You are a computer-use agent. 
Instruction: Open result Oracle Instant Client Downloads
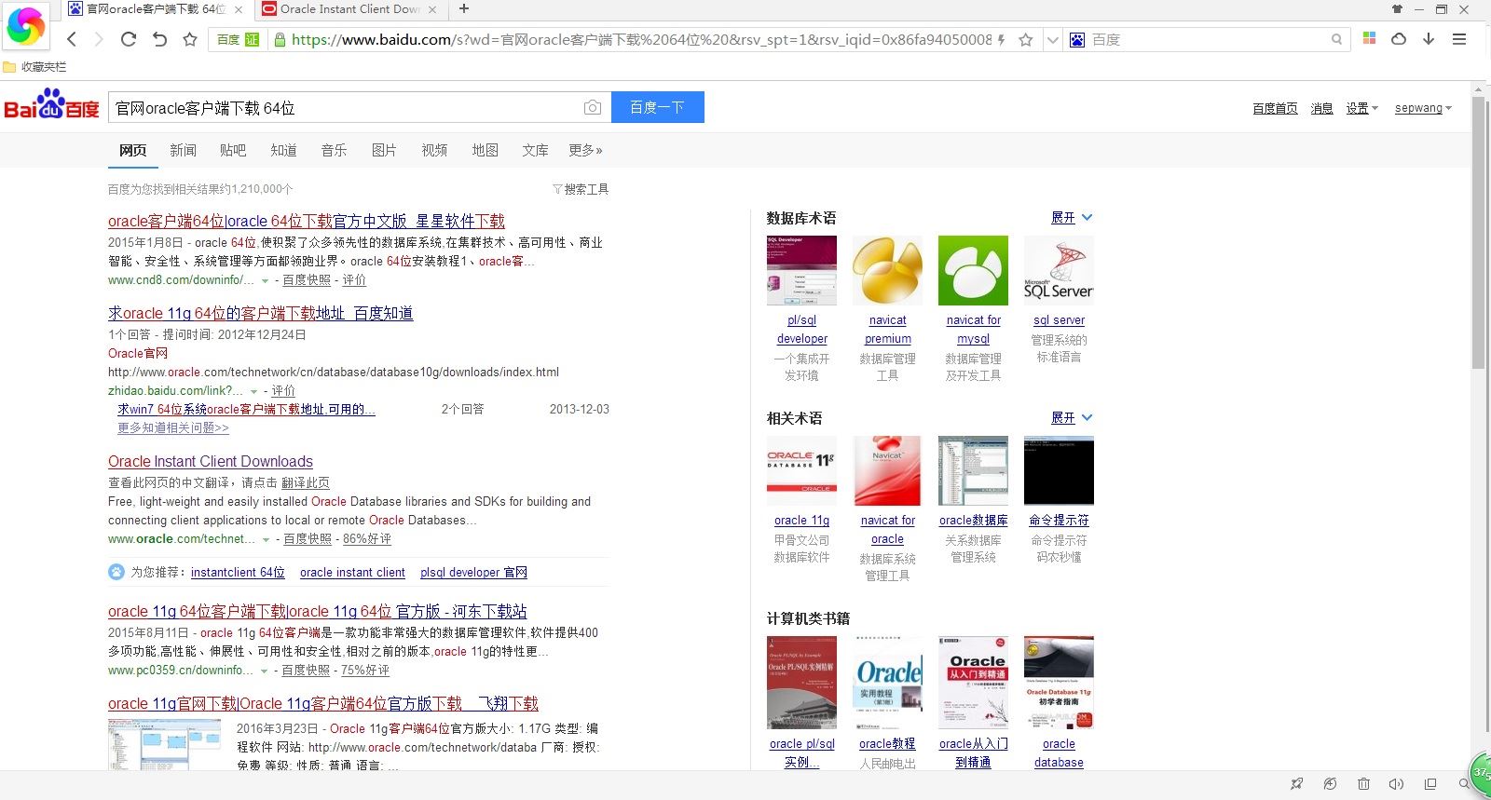point(211,461)
